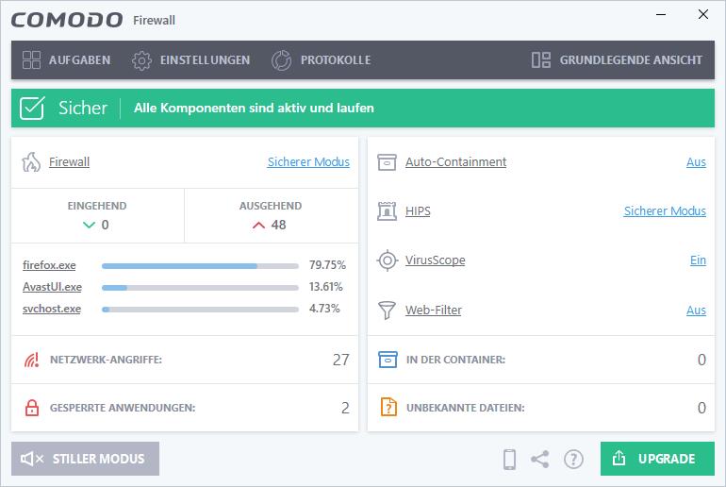The height and width of the screenshot is (487, 726).
Task: Open the Aufgaben menu
Action: [x=66, y=60]
